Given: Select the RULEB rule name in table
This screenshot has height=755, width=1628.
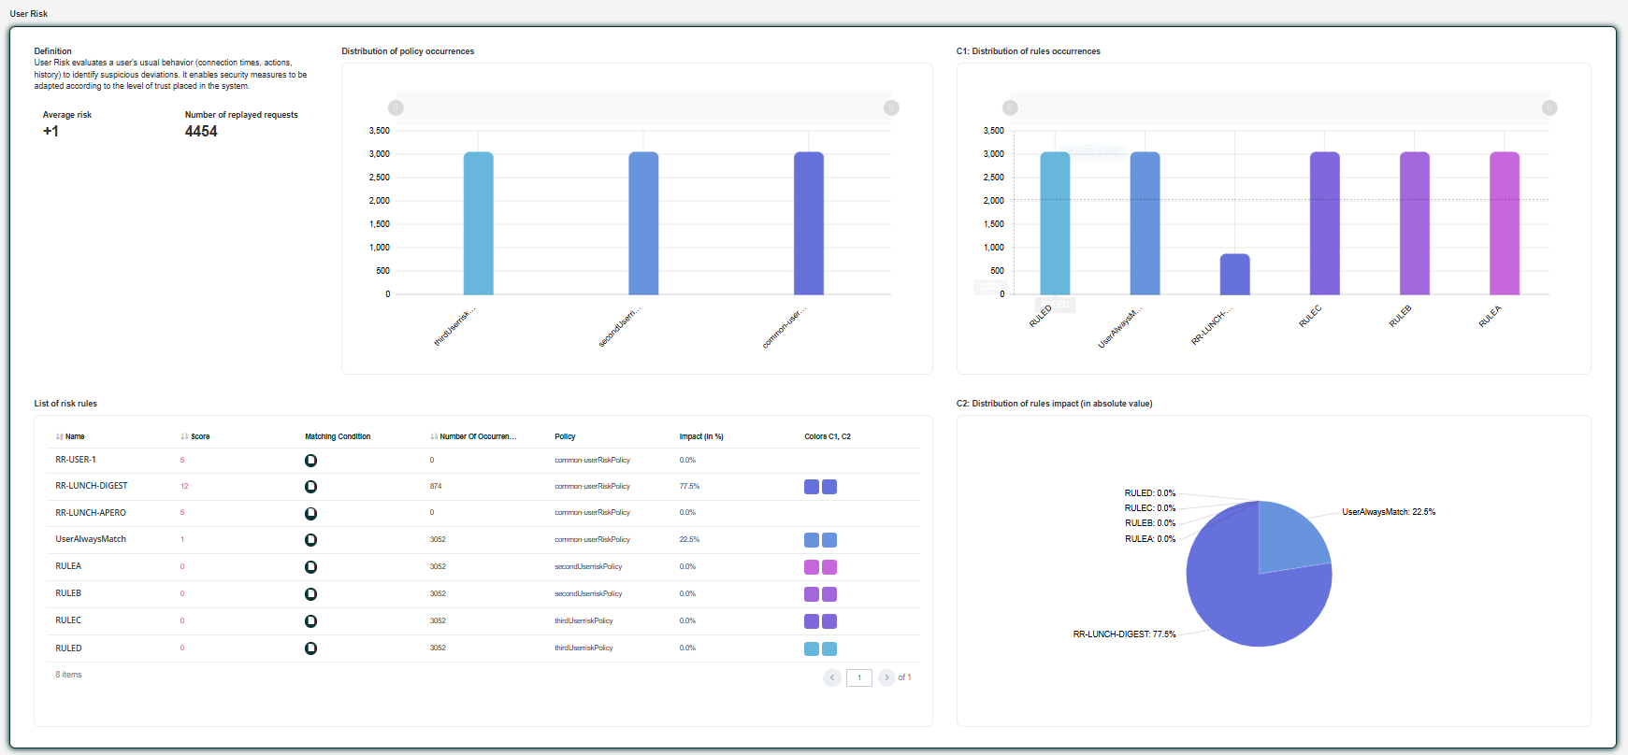Looking at the screenshot, I should (x=68, y=593).
